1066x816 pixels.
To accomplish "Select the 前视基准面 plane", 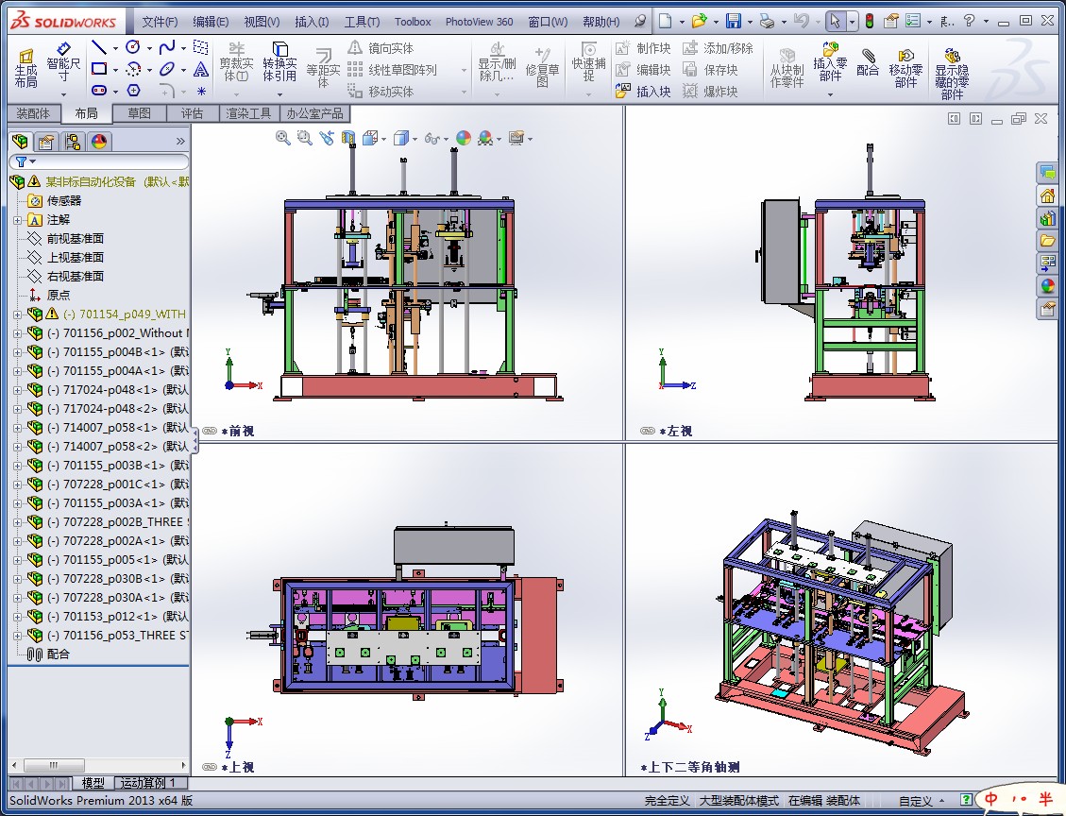I will [x=76, y=239].
